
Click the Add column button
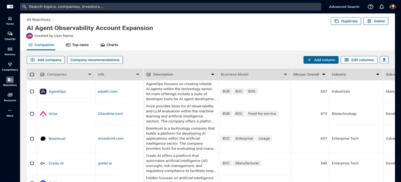click(x=321, y=60)
